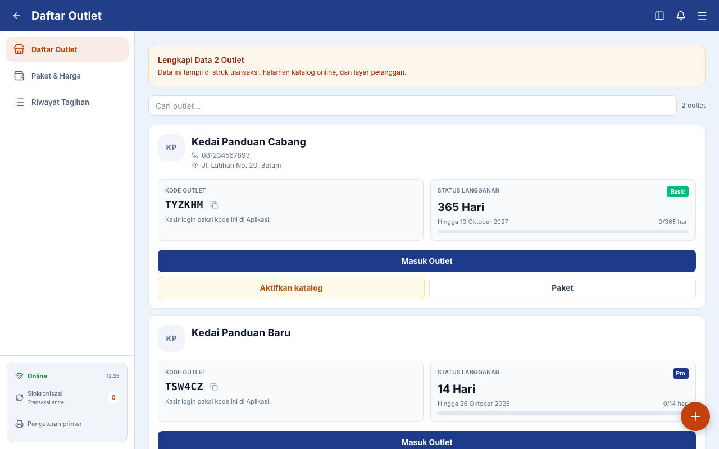Click the "Hingga 26 Oktober 2026" text

(474, 404)
